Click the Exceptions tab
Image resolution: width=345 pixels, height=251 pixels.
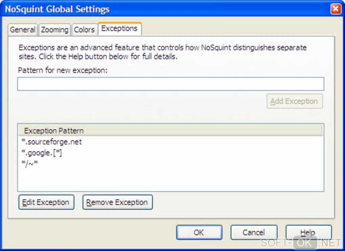click(x=119, y=29)
